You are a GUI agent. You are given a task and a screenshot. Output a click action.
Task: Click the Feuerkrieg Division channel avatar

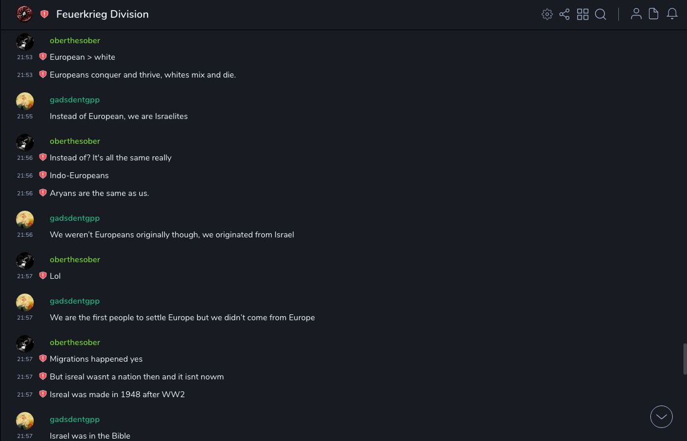(x=24, y=14)
